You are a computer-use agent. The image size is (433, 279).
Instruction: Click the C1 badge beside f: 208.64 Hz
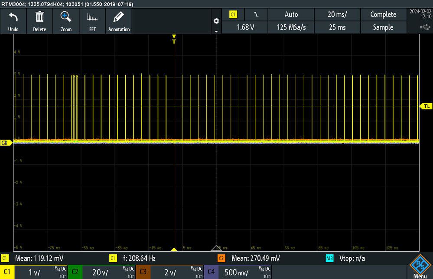113,258
